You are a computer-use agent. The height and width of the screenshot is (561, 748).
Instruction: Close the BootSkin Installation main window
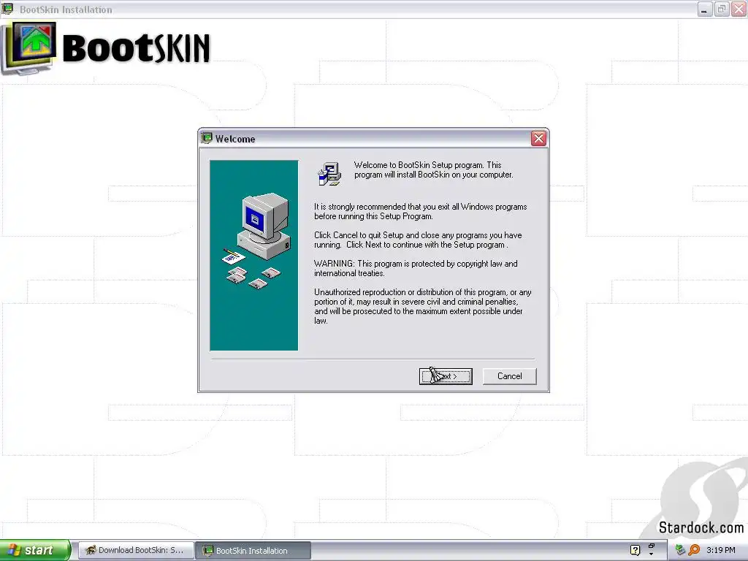tap(739, 9)
